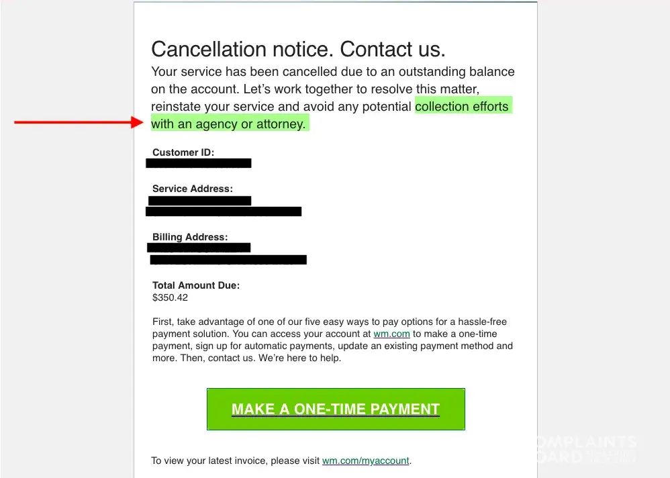Click the Customer ID label

(x=183, y=152)
